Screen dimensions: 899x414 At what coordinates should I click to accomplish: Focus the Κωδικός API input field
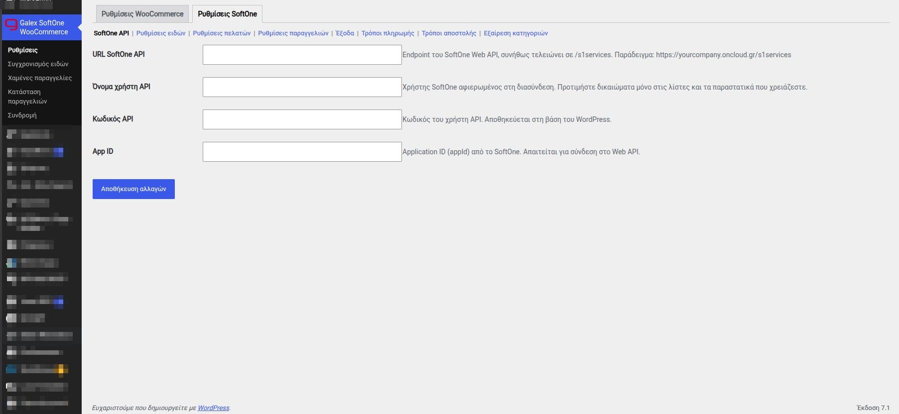pos(302,119)
